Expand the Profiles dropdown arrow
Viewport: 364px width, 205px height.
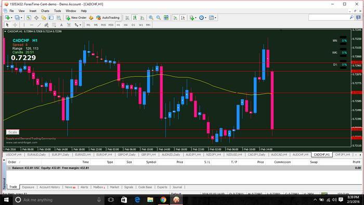21,18
